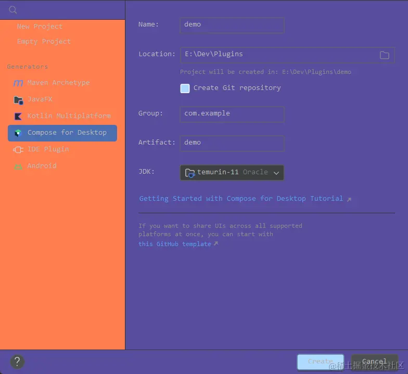Click the Android robot icon

[18, 166]
